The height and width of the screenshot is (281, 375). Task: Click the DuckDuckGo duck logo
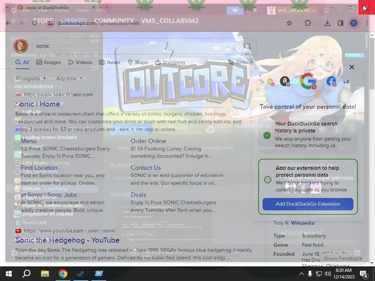(21, 46)
